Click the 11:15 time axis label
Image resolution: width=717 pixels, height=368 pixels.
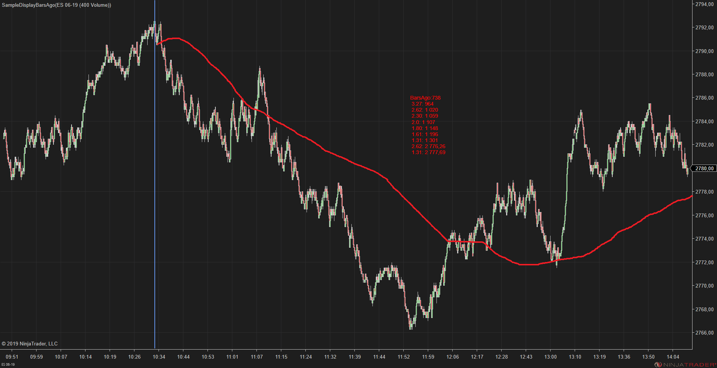click(281, 357)
